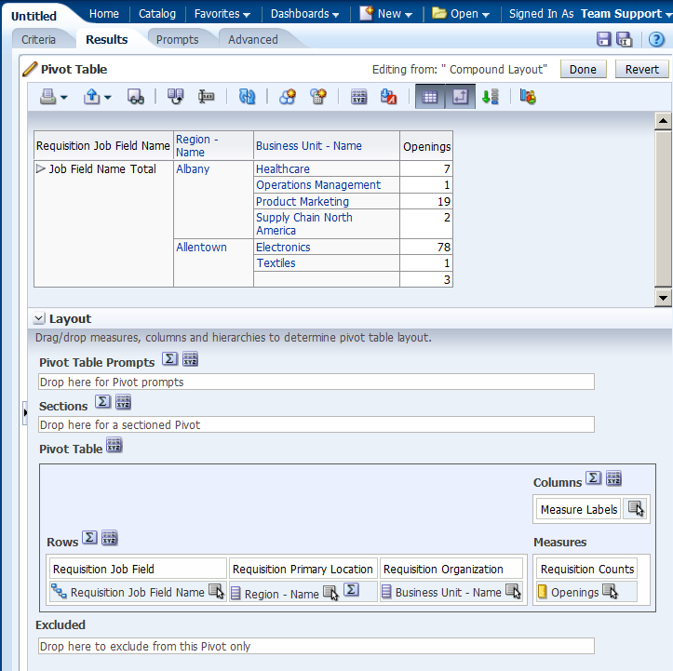
Task: Open the Favorites dropdown menu
Action: (x=222, y=14)
